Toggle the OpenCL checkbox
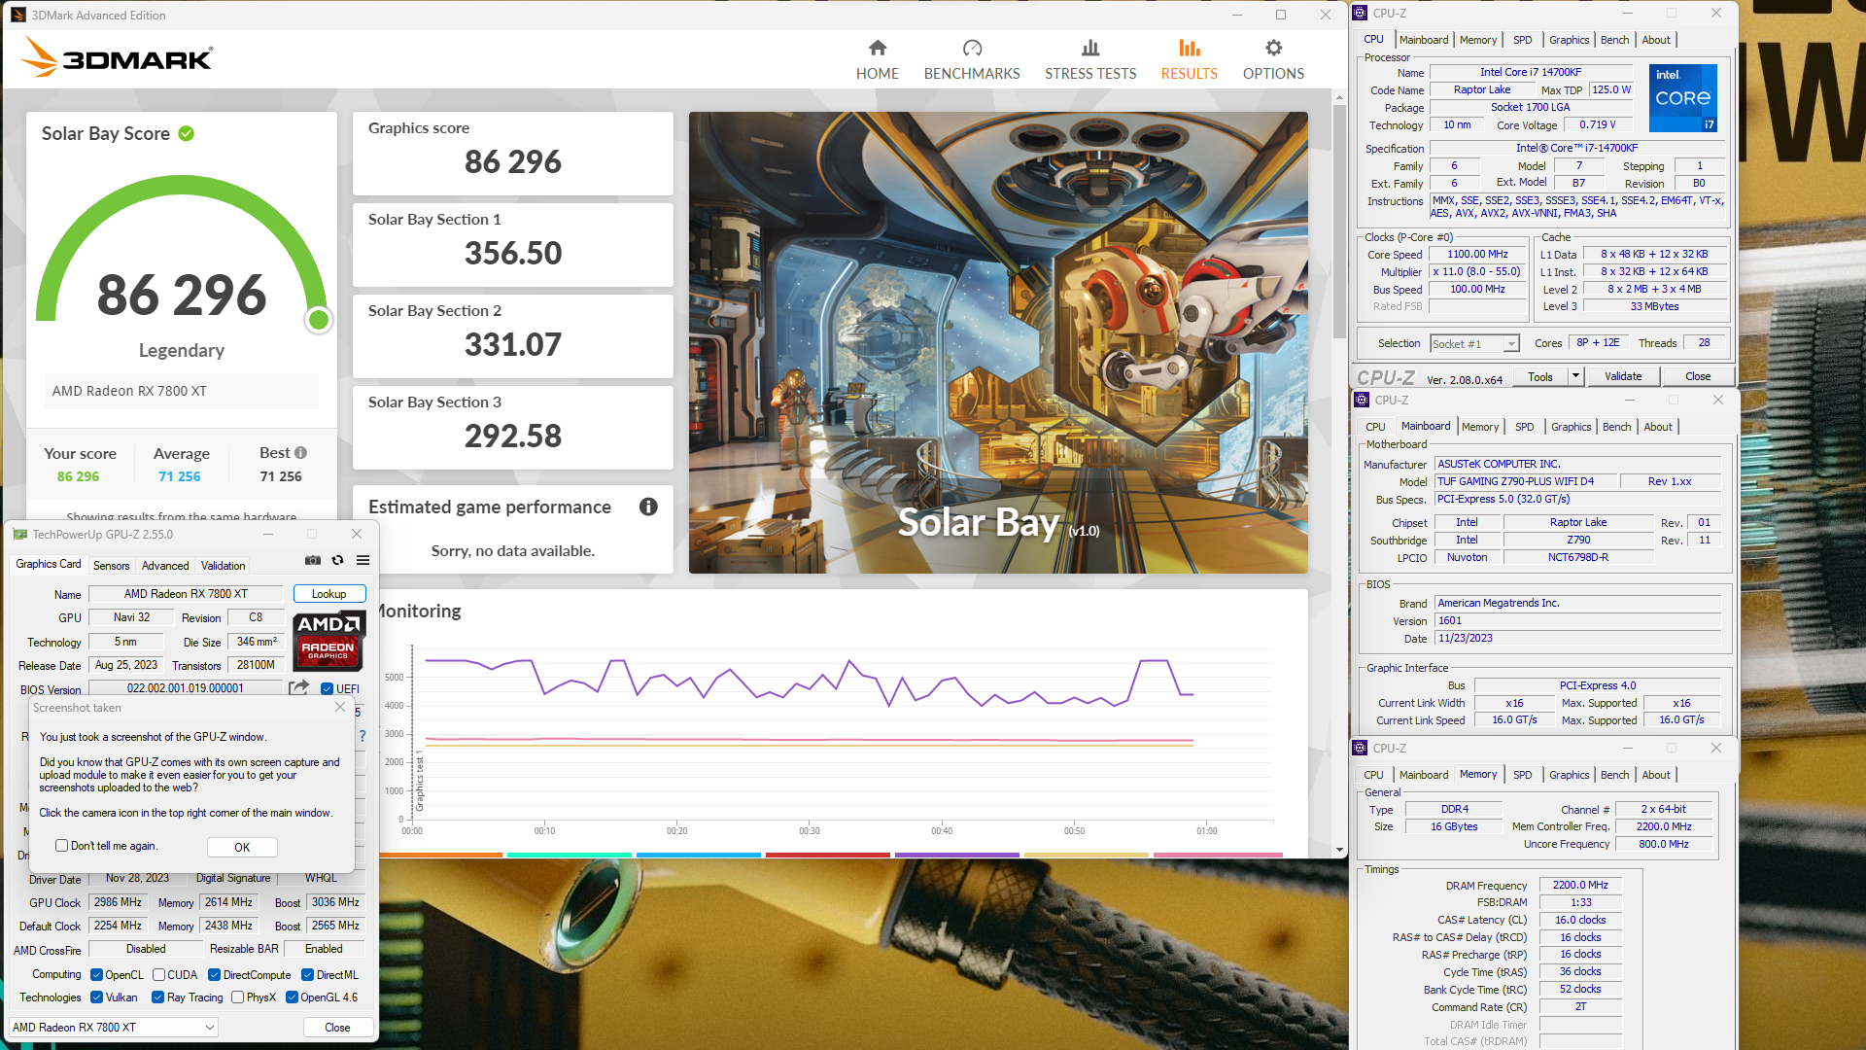The image size is (1866, 1050). pyautogui.click(x=96, y=974)
